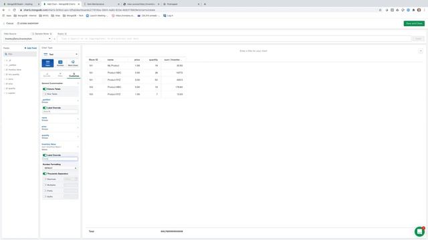Enable the Decimals checkbox

(45, 179)
